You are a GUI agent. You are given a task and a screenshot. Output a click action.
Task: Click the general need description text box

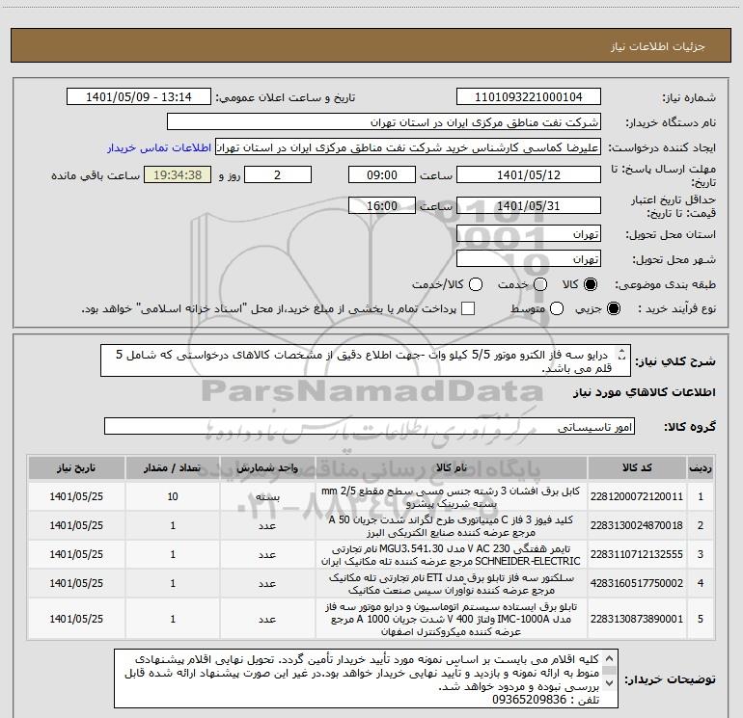pos(366,360)
